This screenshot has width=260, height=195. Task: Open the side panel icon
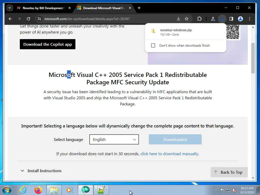tap(231, 19)
